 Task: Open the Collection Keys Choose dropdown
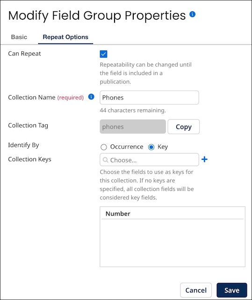(149, 160)
